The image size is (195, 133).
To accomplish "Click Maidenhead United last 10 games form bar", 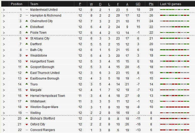I will click(175, 10).
